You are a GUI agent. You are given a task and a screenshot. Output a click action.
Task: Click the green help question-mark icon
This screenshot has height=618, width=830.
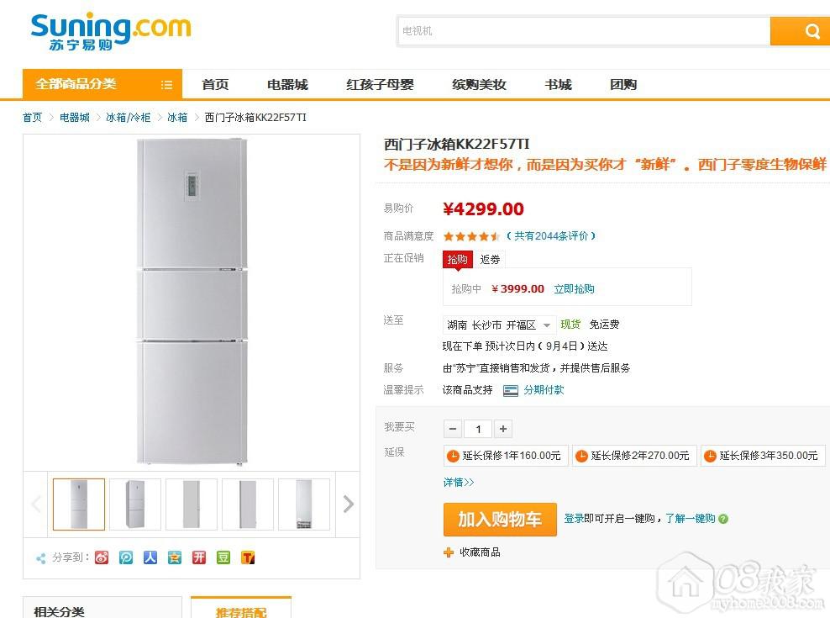click(723, 519)
